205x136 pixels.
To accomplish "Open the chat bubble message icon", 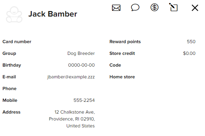I will pos(135,8).
